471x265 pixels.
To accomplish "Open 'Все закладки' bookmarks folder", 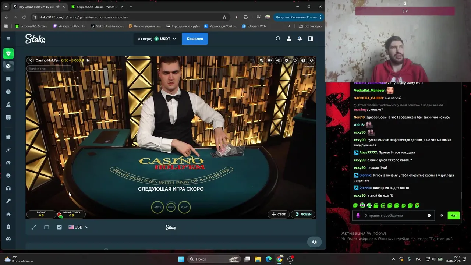I will tap(311, 26).
